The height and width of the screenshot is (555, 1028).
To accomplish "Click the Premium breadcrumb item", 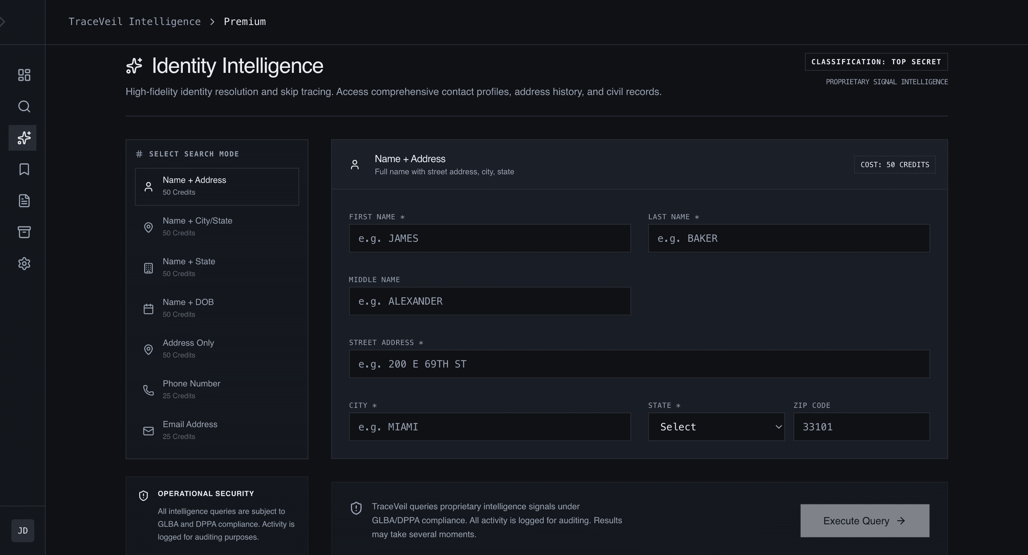I will click(x=245, y=21).
